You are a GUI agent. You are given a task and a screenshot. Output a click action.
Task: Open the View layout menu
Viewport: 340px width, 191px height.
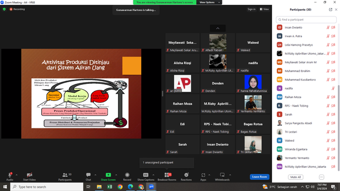click(265, 9)
